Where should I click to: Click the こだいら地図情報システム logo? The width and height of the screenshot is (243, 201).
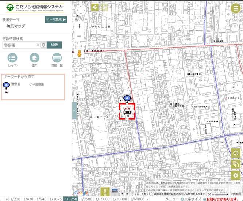click(x=35, y=8)
